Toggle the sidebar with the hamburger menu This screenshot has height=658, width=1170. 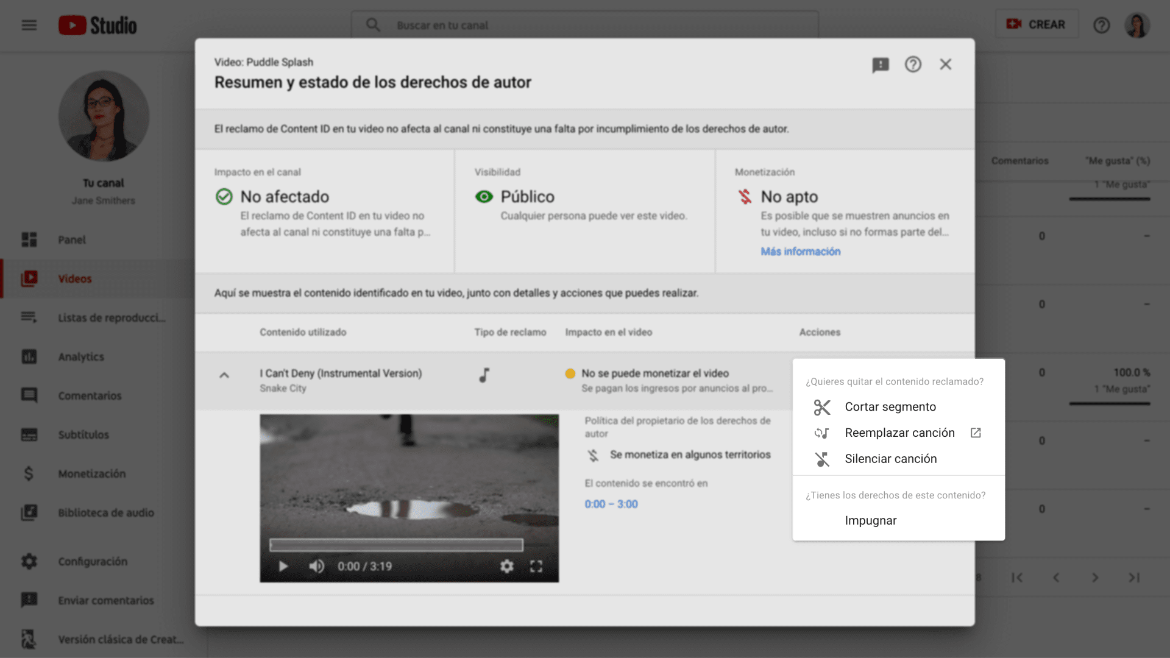point(29,24)
